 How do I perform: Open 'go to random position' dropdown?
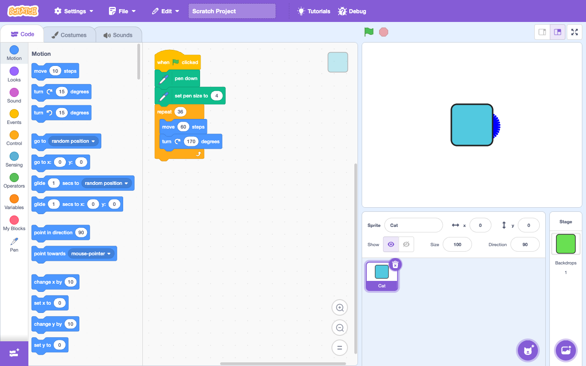click(x=74, y=141)
